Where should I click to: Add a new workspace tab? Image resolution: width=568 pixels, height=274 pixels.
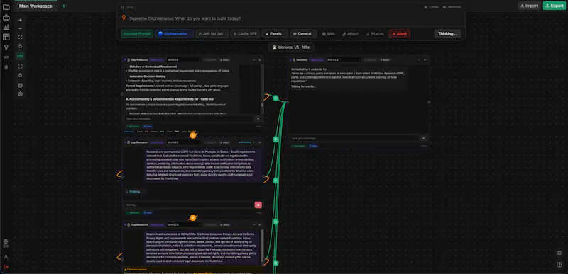[64, 6]
